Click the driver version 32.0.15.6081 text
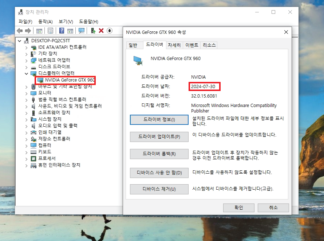 (204, 96)
